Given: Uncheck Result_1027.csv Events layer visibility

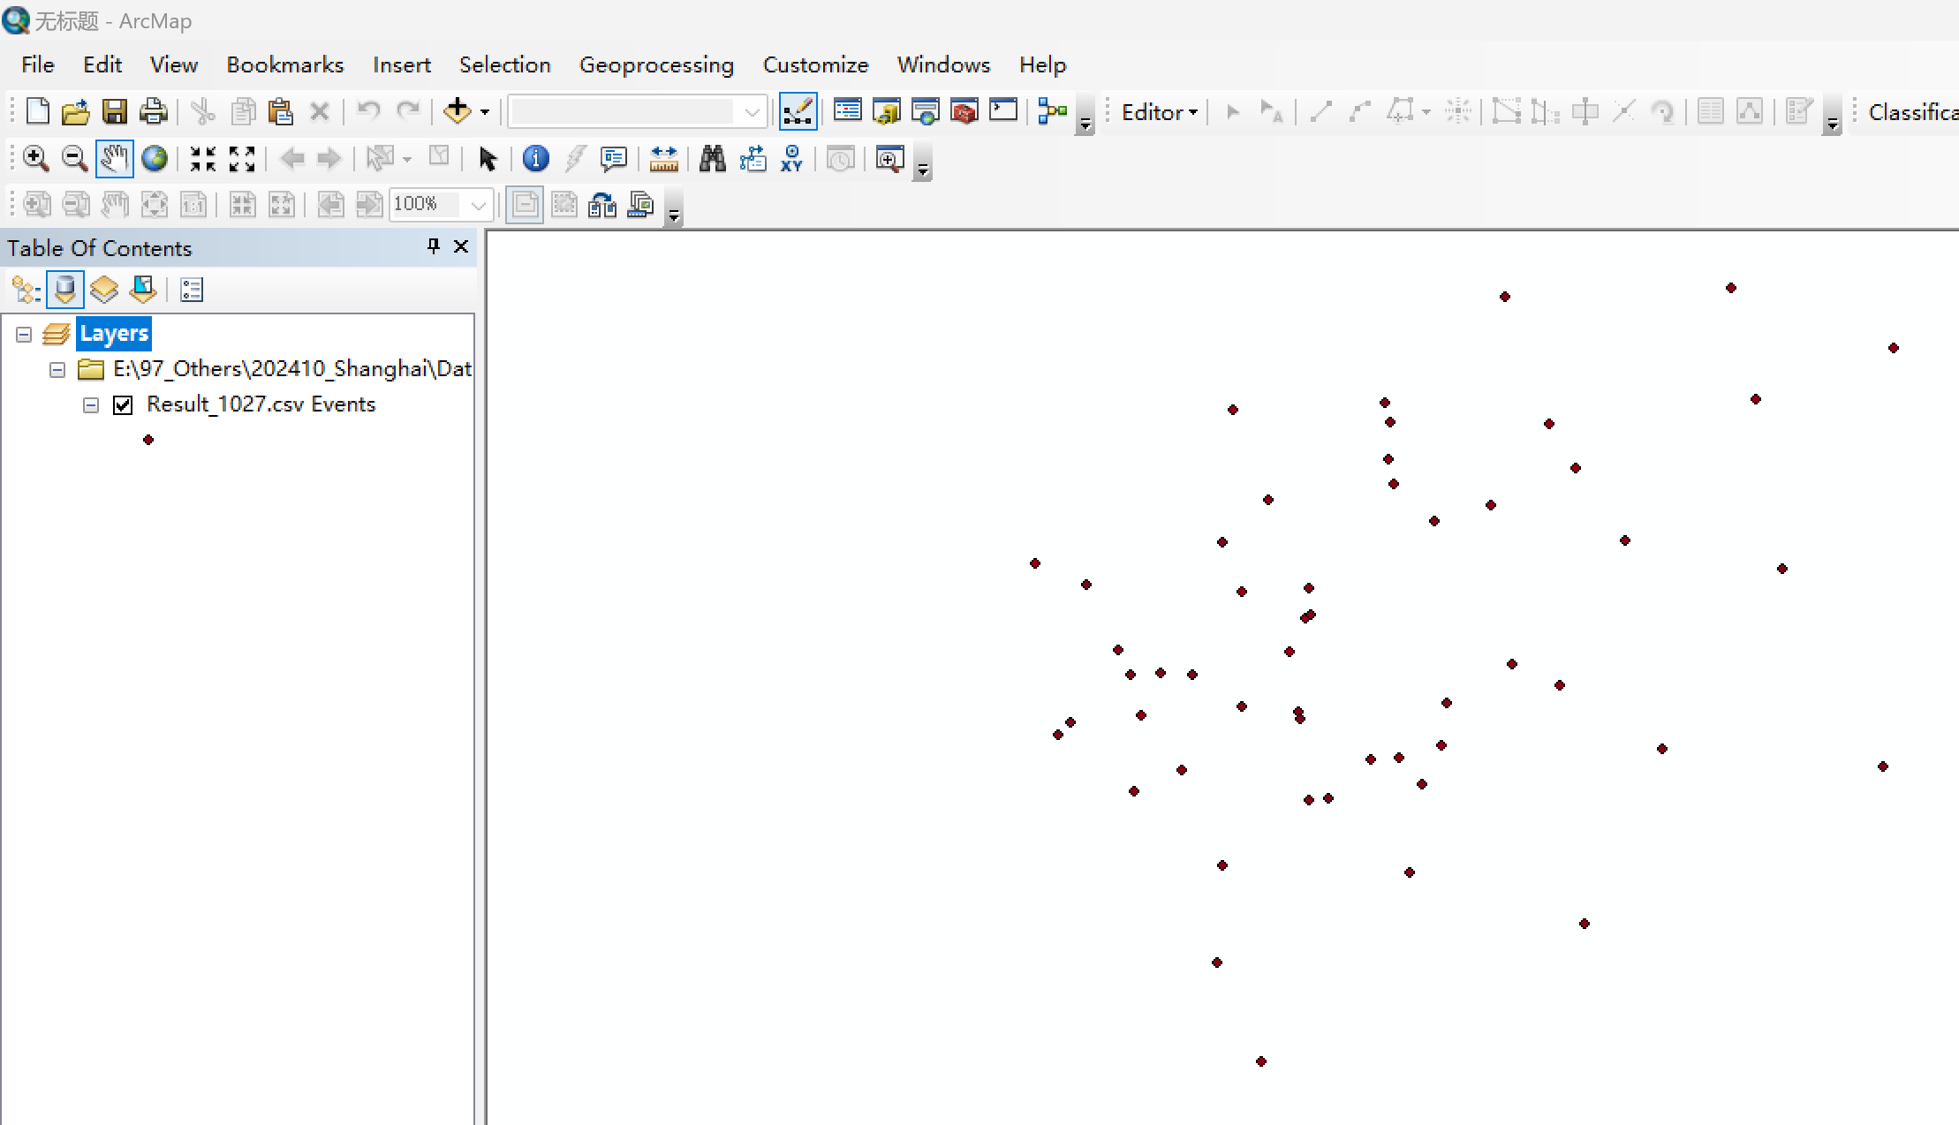Looking at the screenshot, I should (123, 405).
